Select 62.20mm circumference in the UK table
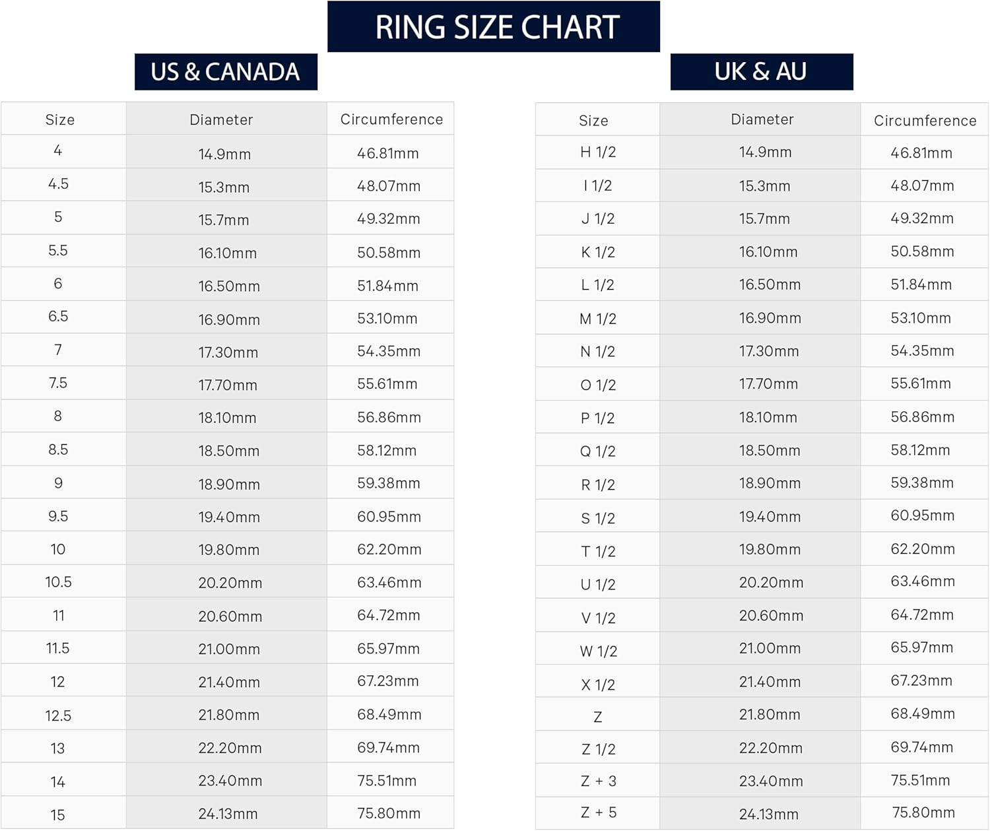The width and height of the screenshot is (990, 831). [923, 549]
